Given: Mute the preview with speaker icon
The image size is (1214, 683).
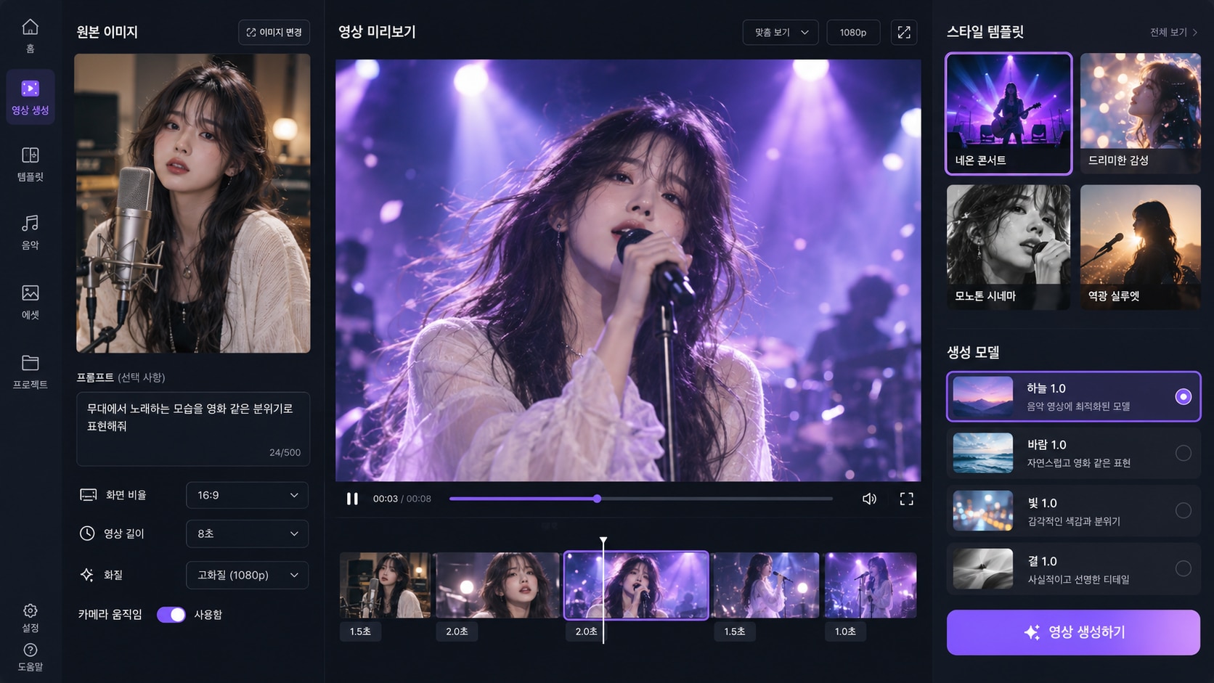Looking at the screenshot, I should (869, 499).
